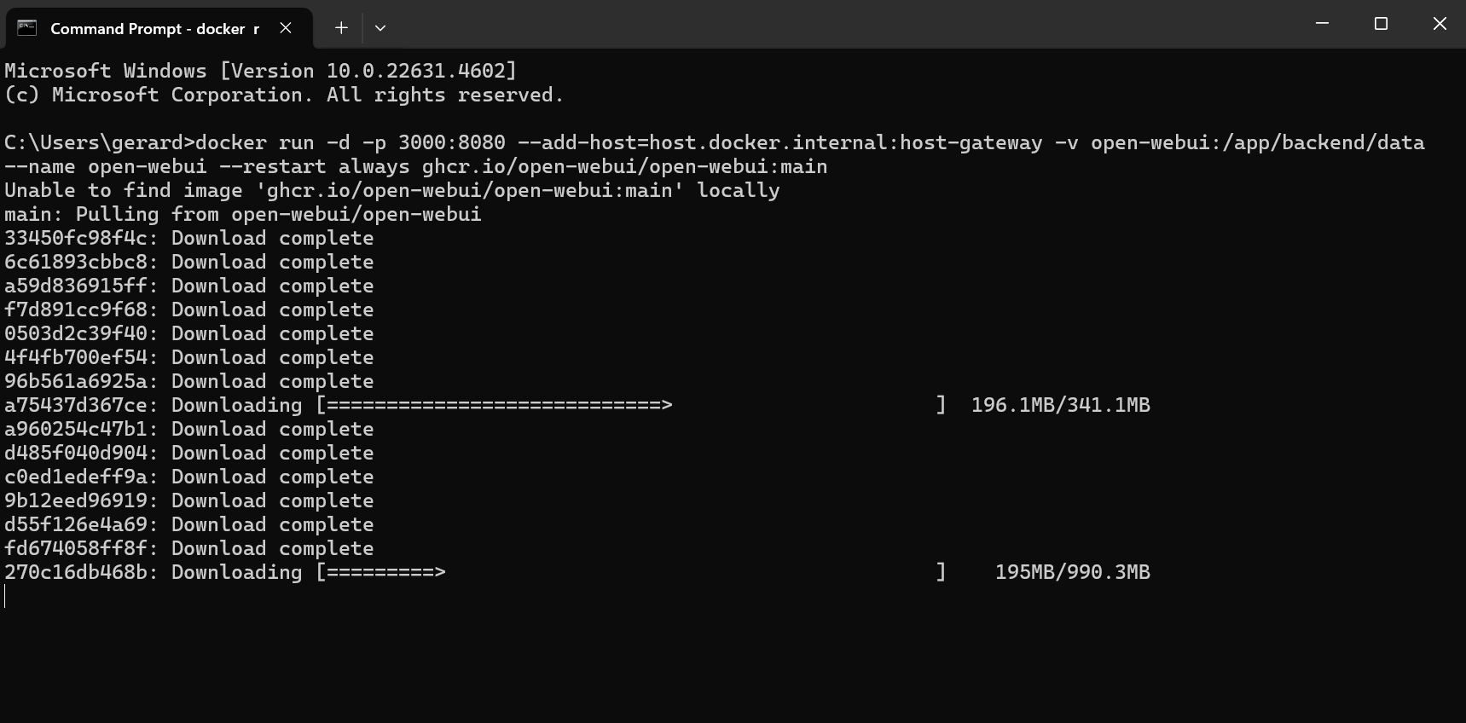This screenshot has height=723, width=1466.
Task: Expand the new tab profile dropdown chevron
Action: (380, 28)
